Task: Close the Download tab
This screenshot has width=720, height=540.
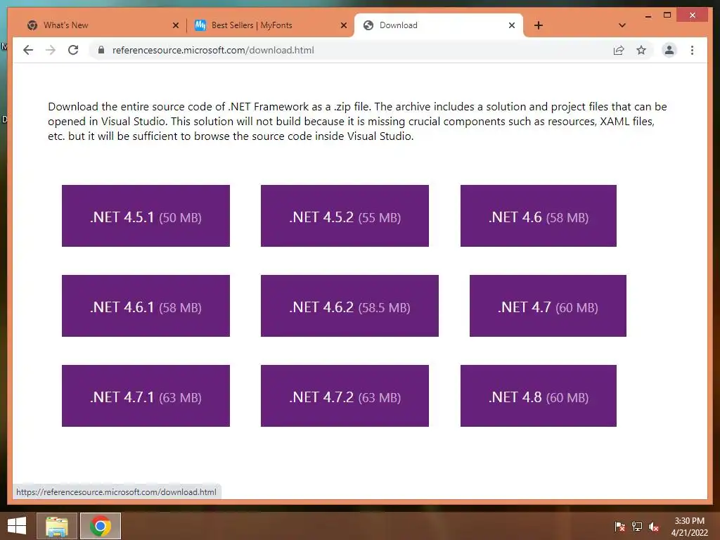Action: pos(512,25)
